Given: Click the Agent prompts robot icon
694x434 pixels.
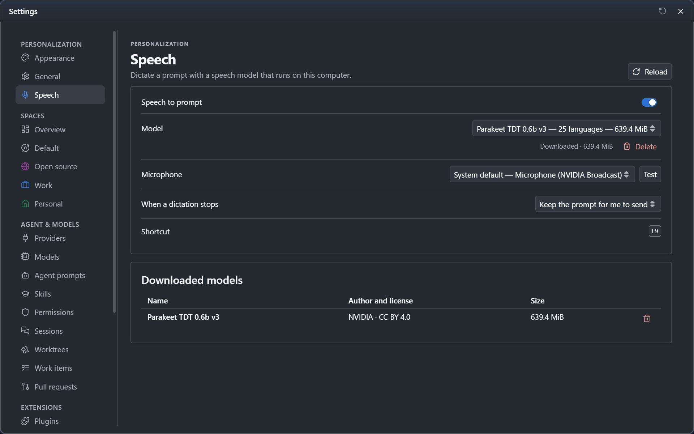Looking at the screenshot, I should (x=25, y=275).
